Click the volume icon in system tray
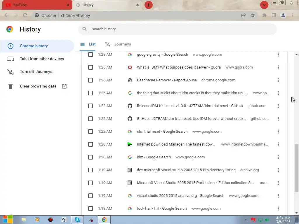Image resolution: width=299 pixels, height=224 pixels. [267, 220]
